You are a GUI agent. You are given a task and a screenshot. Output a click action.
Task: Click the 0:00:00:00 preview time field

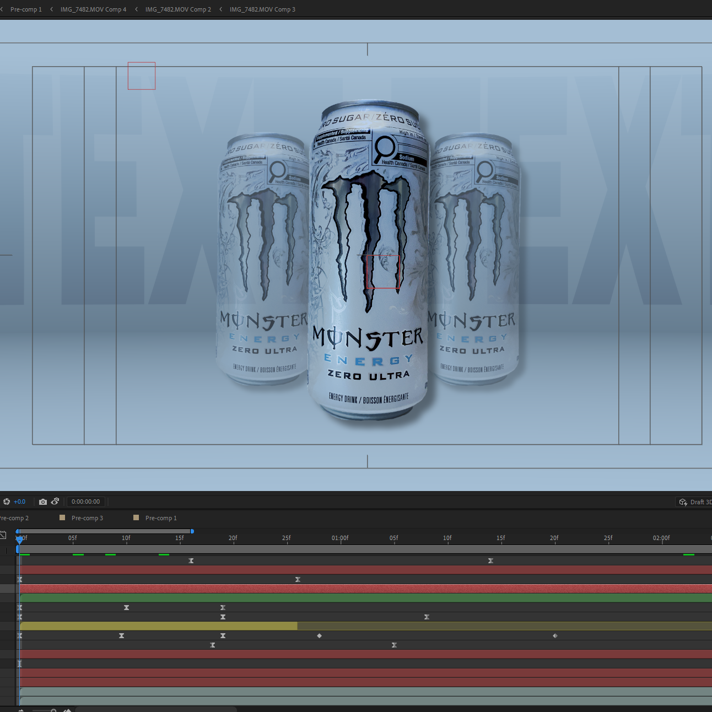(85, 501)
